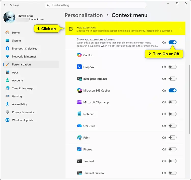Screen dimensions: 191x180
Task: Click the Microsoft Clipchamp icon
Action: [x=79, y=102]
